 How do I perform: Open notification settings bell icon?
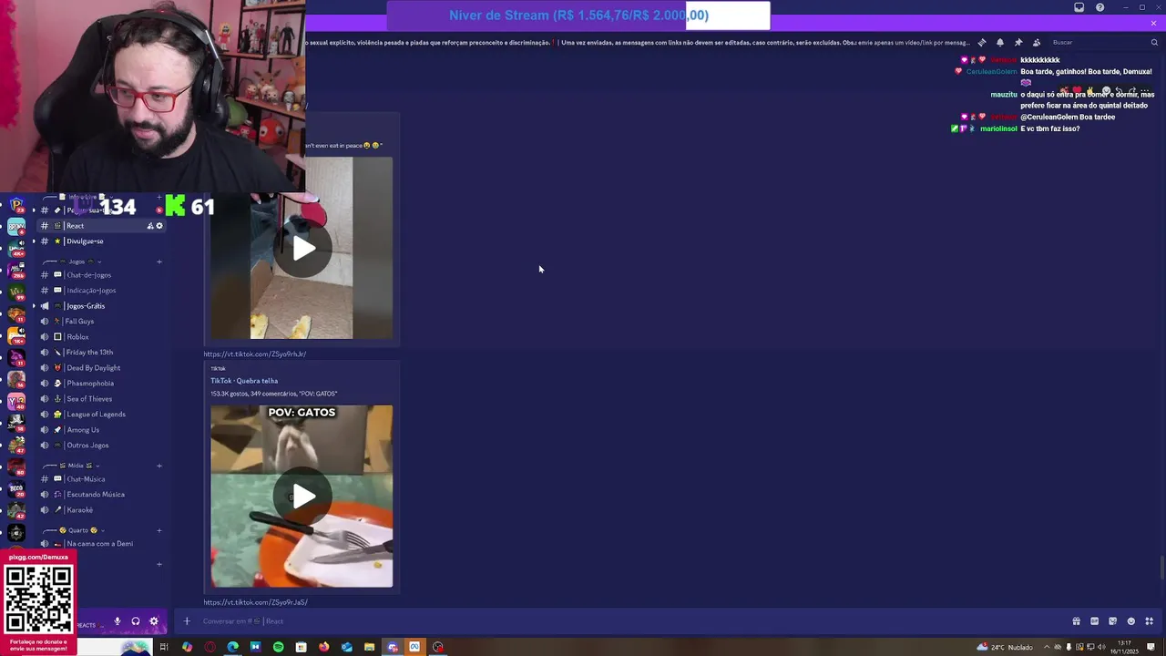click(x=999, y=43)
